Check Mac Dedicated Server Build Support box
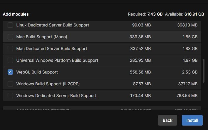The image size is (208, 130). click(10, 49)
